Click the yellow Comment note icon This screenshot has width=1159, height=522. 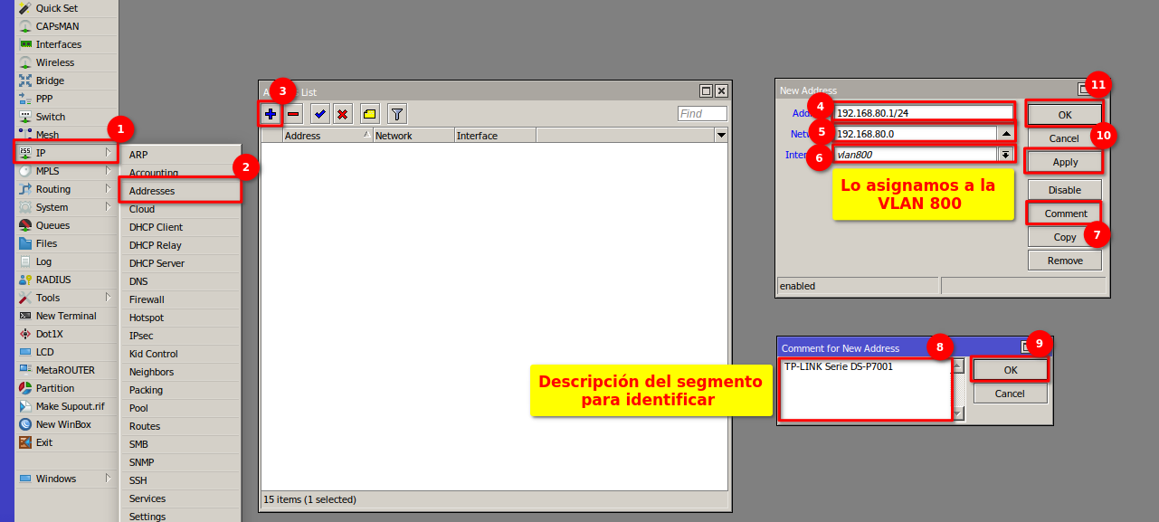tap(369, 114)
